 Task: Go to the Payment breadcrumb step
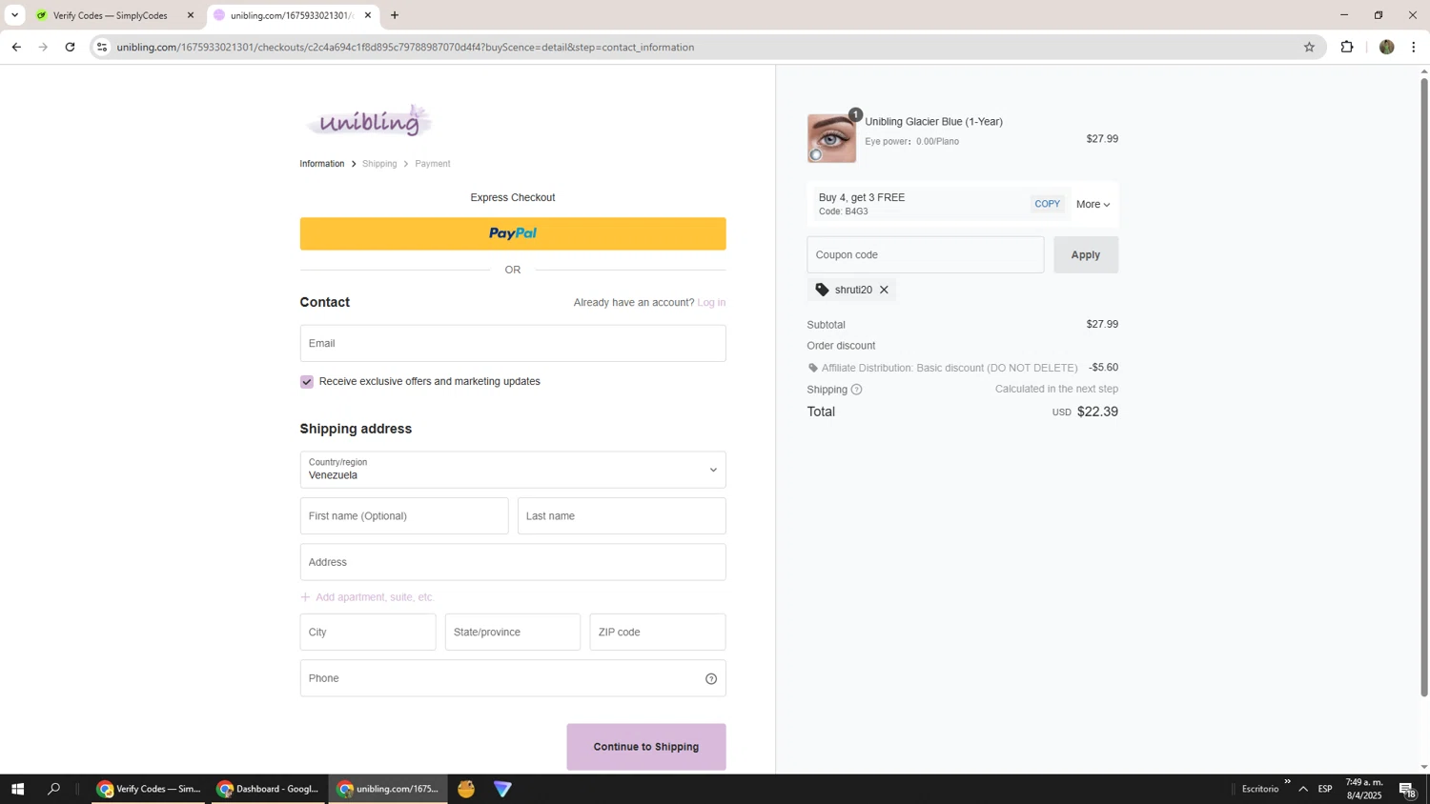tap(433, 164)
